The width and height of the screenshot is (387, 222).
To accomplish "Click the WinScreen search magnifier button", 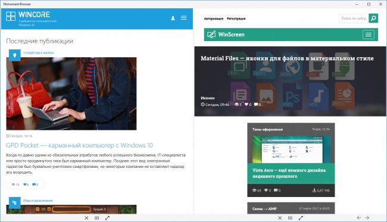I will click(x=373, y=18).
